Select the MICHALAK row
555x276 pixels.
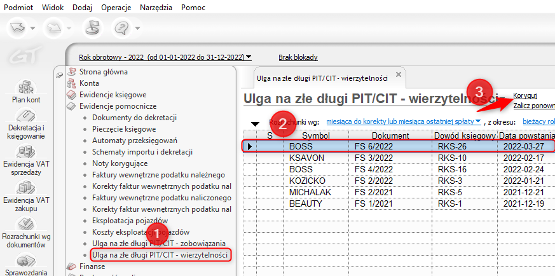[398, 192]
